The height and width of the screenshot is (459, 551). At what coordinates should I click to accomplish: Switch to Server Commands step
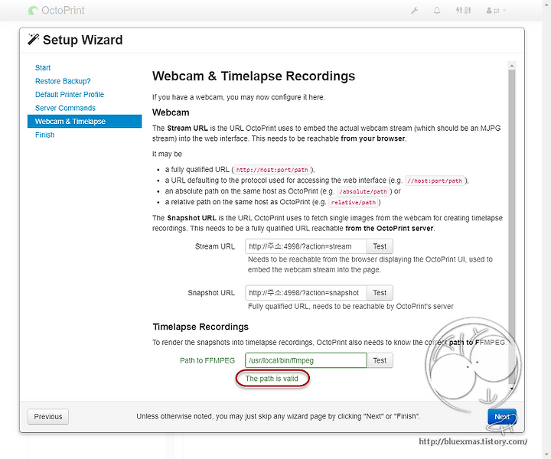65,108
